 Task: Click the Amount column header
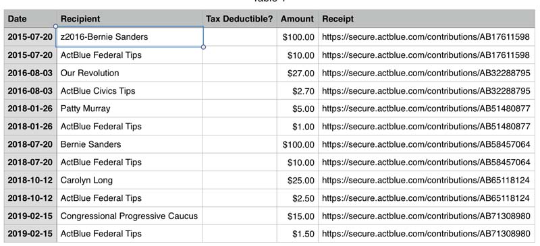click(x=298, y=19)
